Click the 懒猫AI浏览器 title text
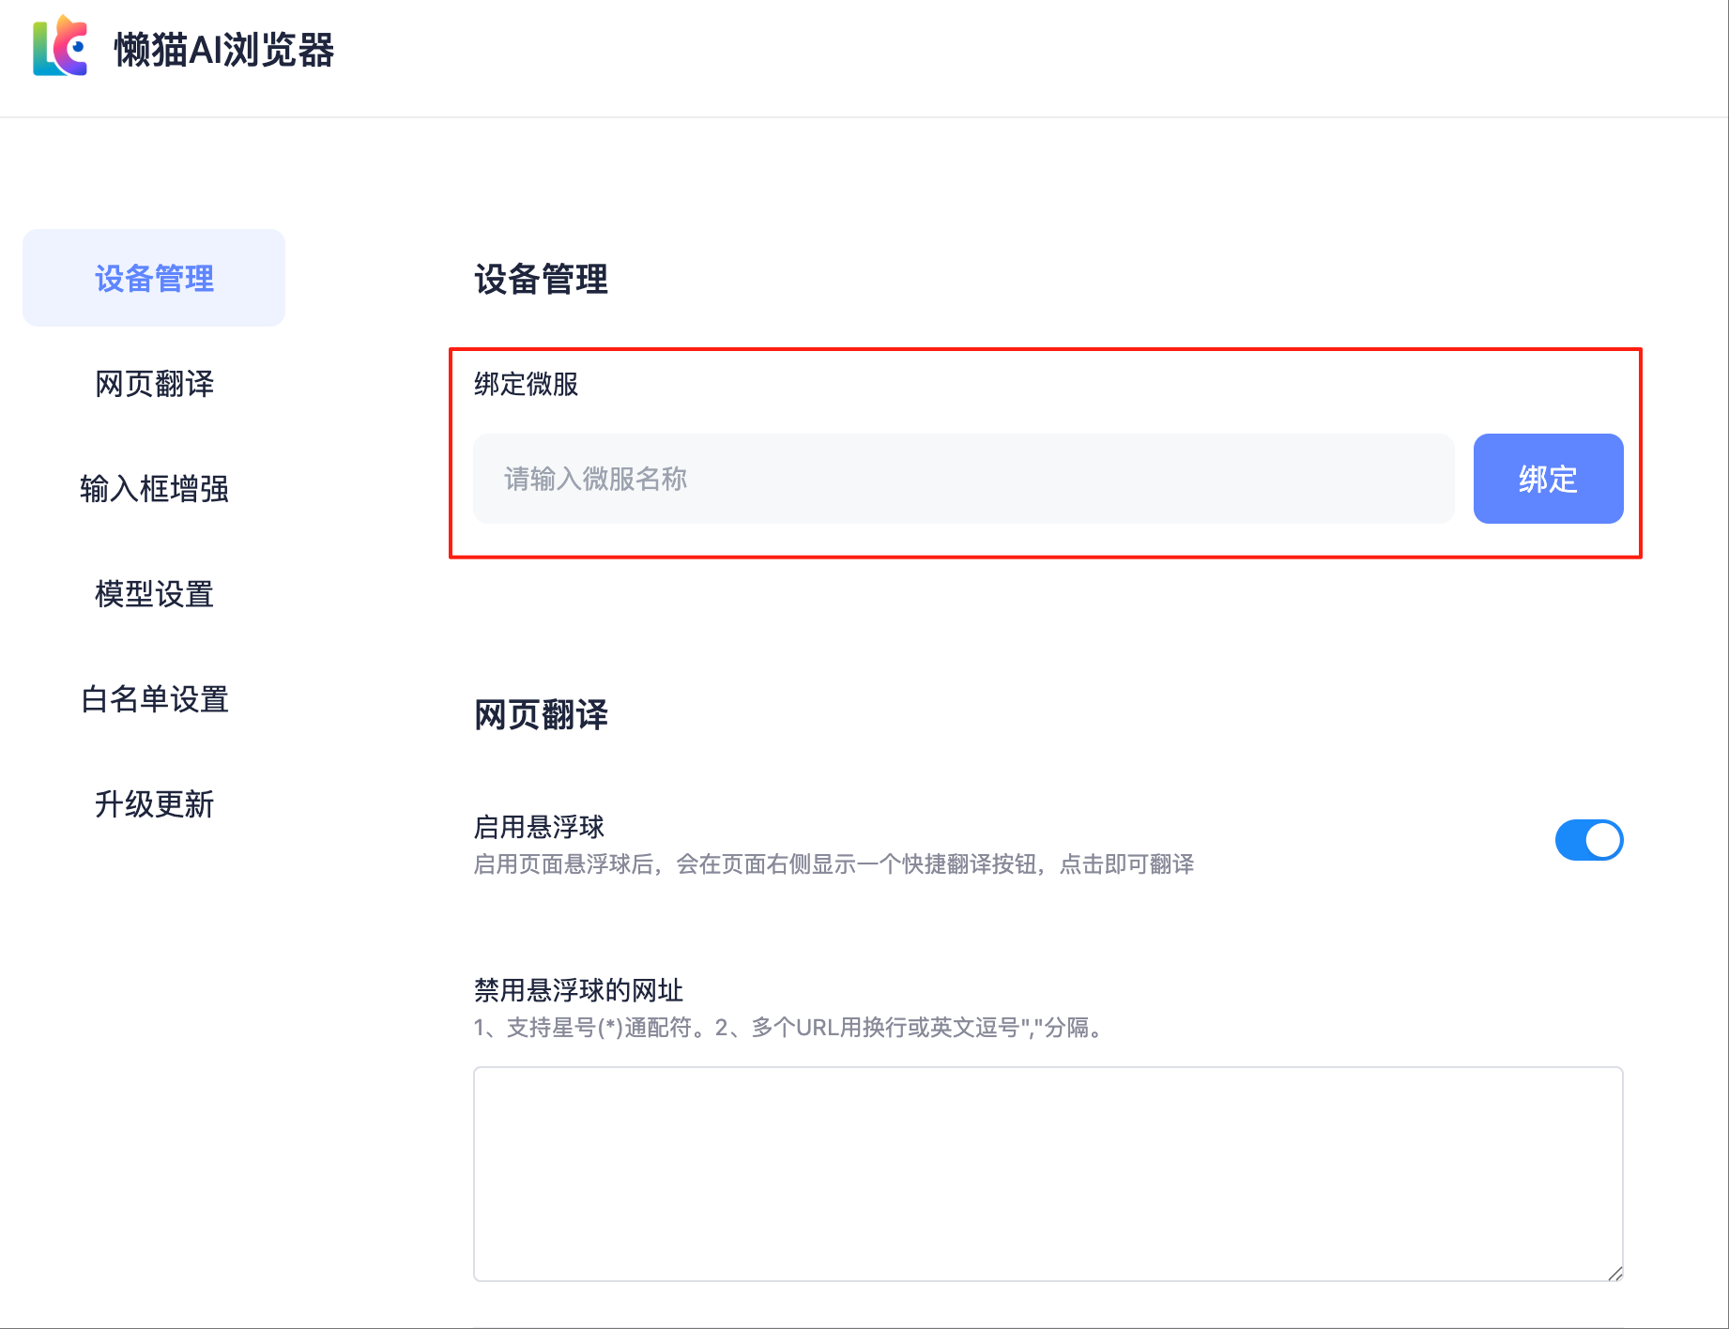 (223, 50)
